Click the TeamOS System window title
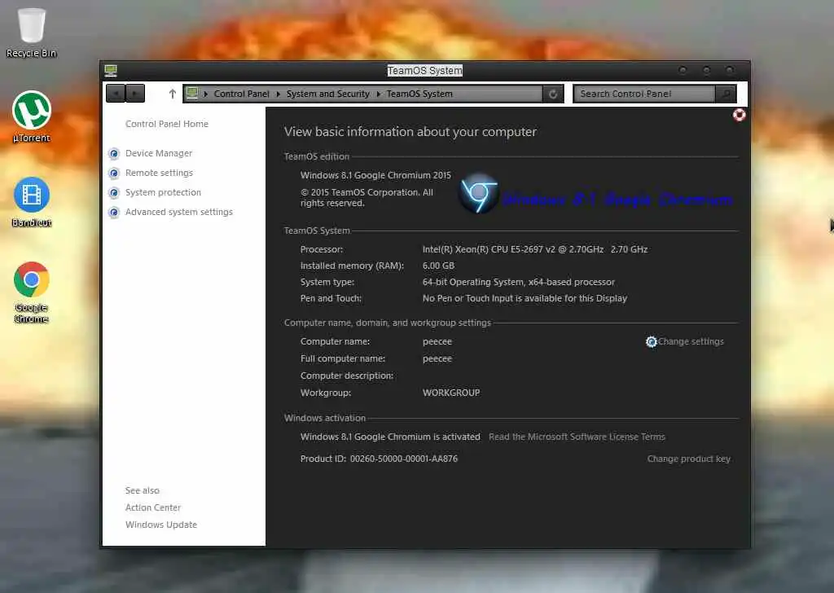The height and width of the screenshot is (593, 834). (x=424, y=70)
